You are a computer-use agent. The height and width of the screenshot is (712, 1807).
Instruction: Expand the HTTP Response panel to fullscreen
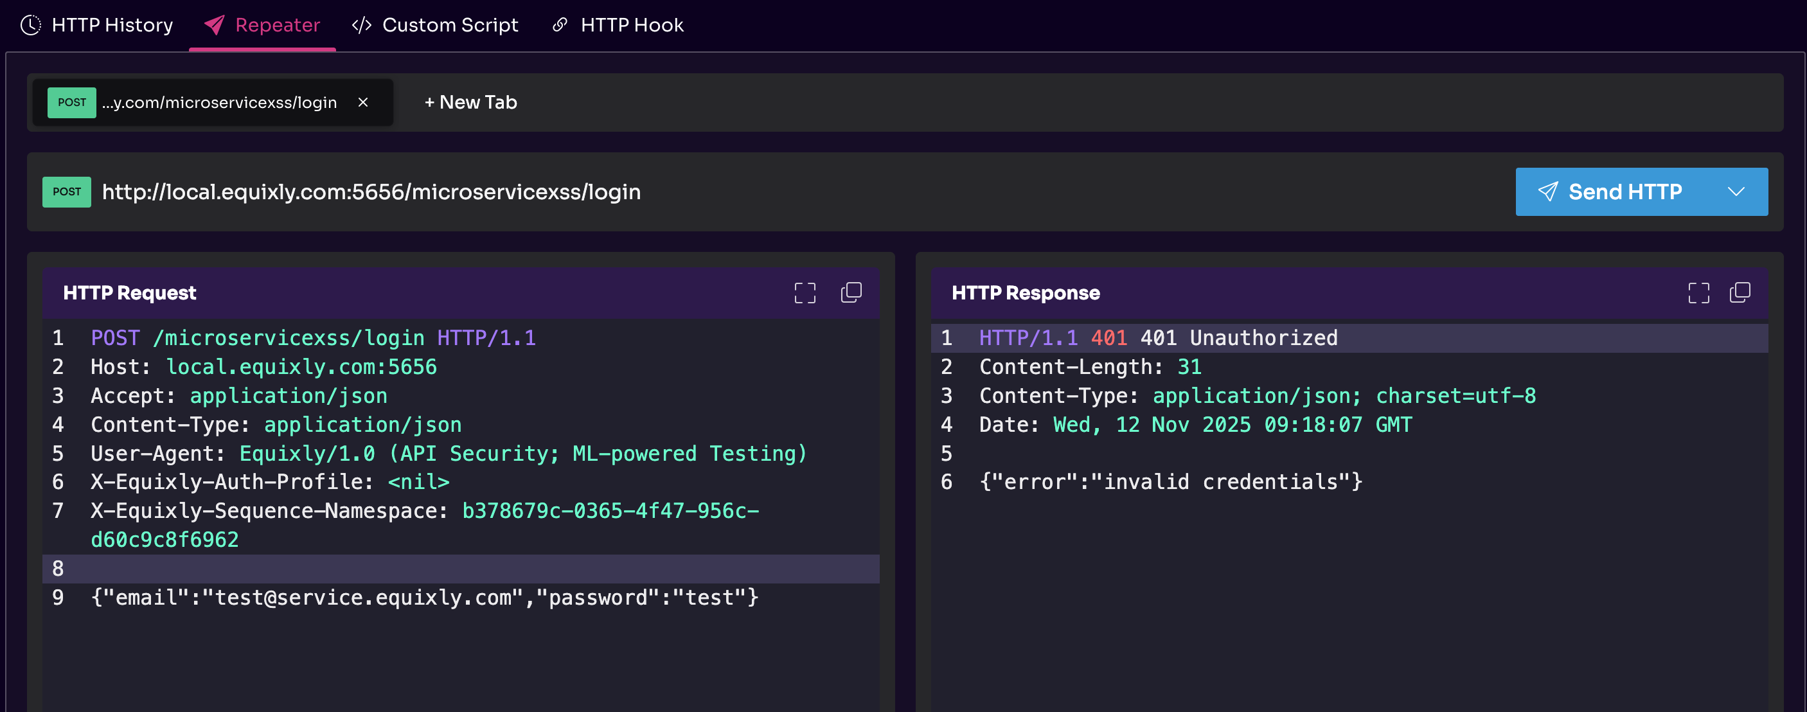point(1698,292)
